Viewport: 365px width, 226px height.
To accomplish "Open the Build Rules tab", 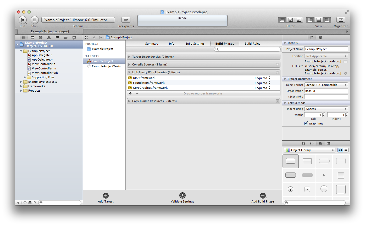I will coord(252,44).
